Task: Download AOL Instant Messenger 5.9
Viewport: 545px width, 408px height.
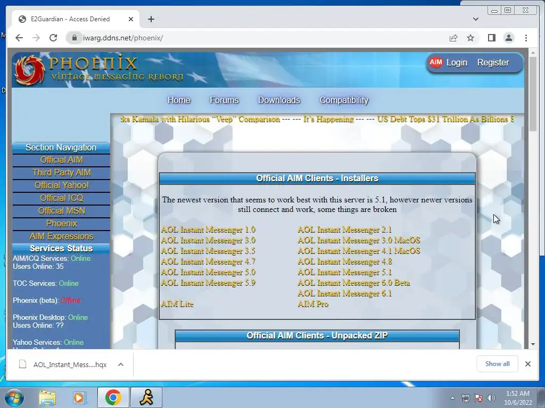Action: click(208, 283)
